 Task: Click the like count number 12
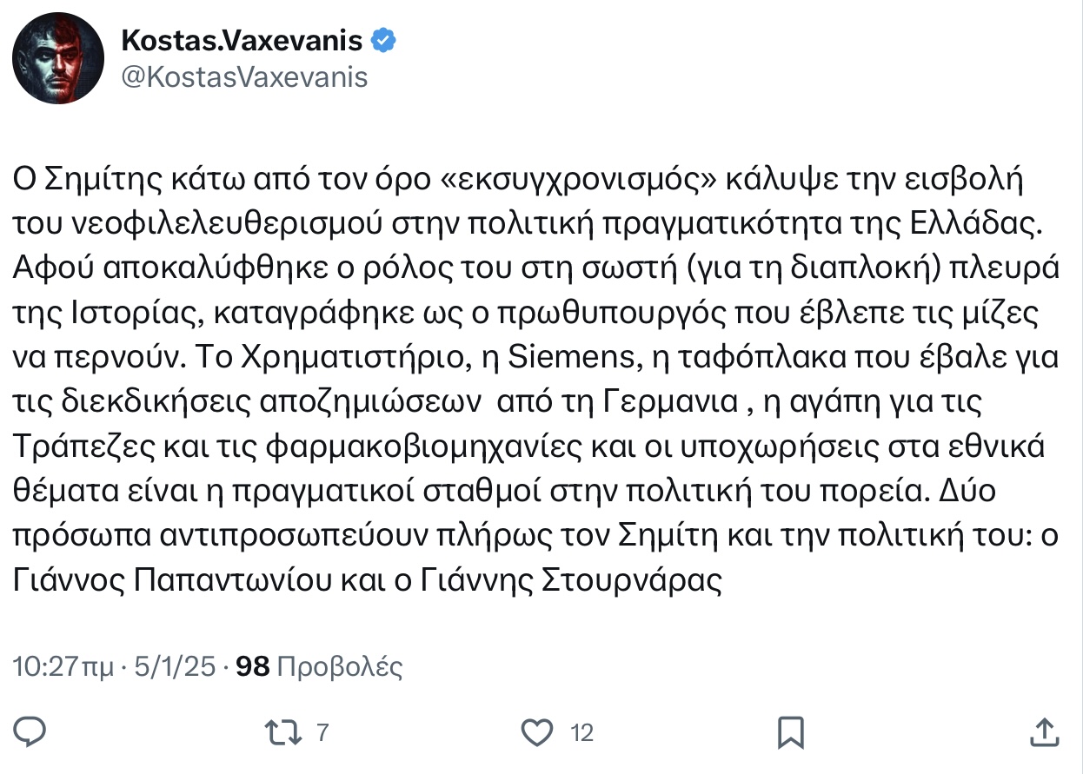click(x=581, y=732)
